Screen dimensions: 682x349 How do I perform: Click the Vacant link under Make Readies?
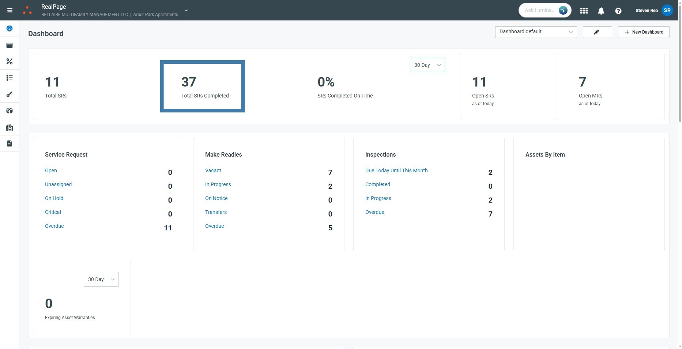pyautogui.click(x=213, y=170)
